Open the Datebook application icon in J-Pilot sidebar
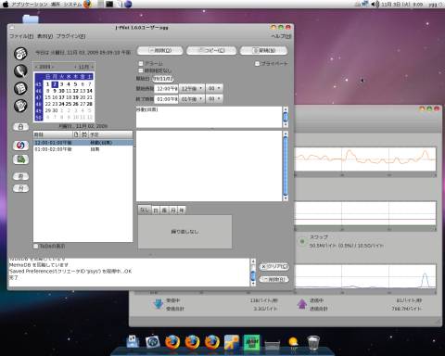The image size is (445, 356). 20,54
